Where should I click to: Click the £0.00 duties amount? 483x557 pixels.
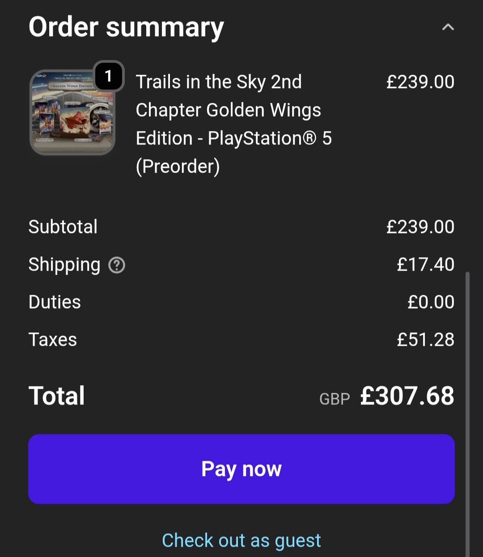tap(431, 302)
